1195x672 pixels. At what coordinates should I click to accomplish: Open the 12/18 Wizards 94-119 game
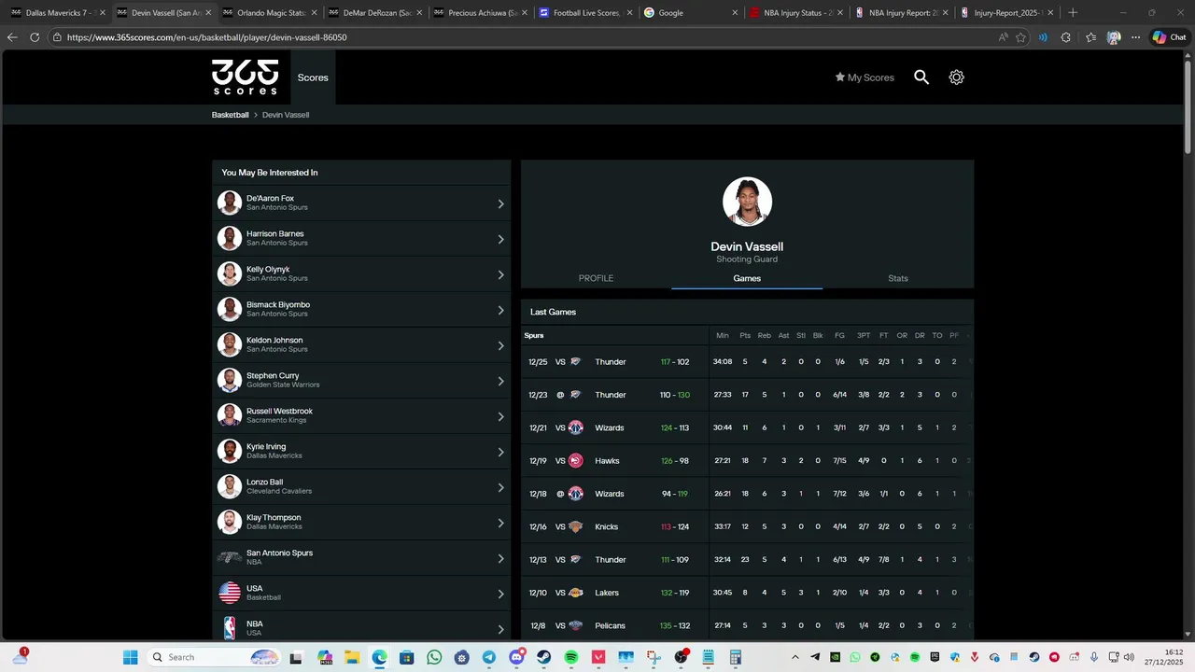click(747, 494)
